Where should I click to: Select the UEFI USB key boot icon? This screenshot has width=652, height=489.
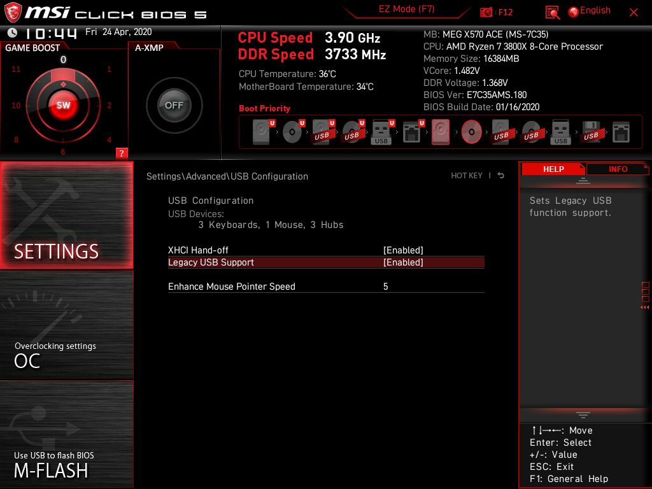[x=383, y=132]
